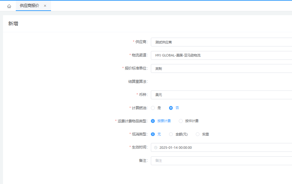This screenshot has width=292, height=184.
Task: Choose the 按票计费 radio option
Action: [153, 121]
